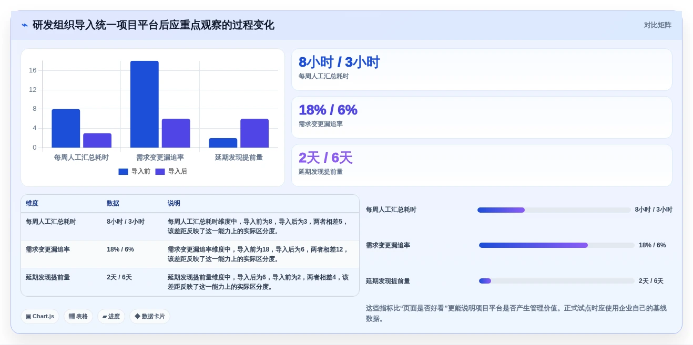The height and width of the screenshot is (345, 693).
Task: Click the description for 延期发现提前量 row
Action: [x=258, y=282]
